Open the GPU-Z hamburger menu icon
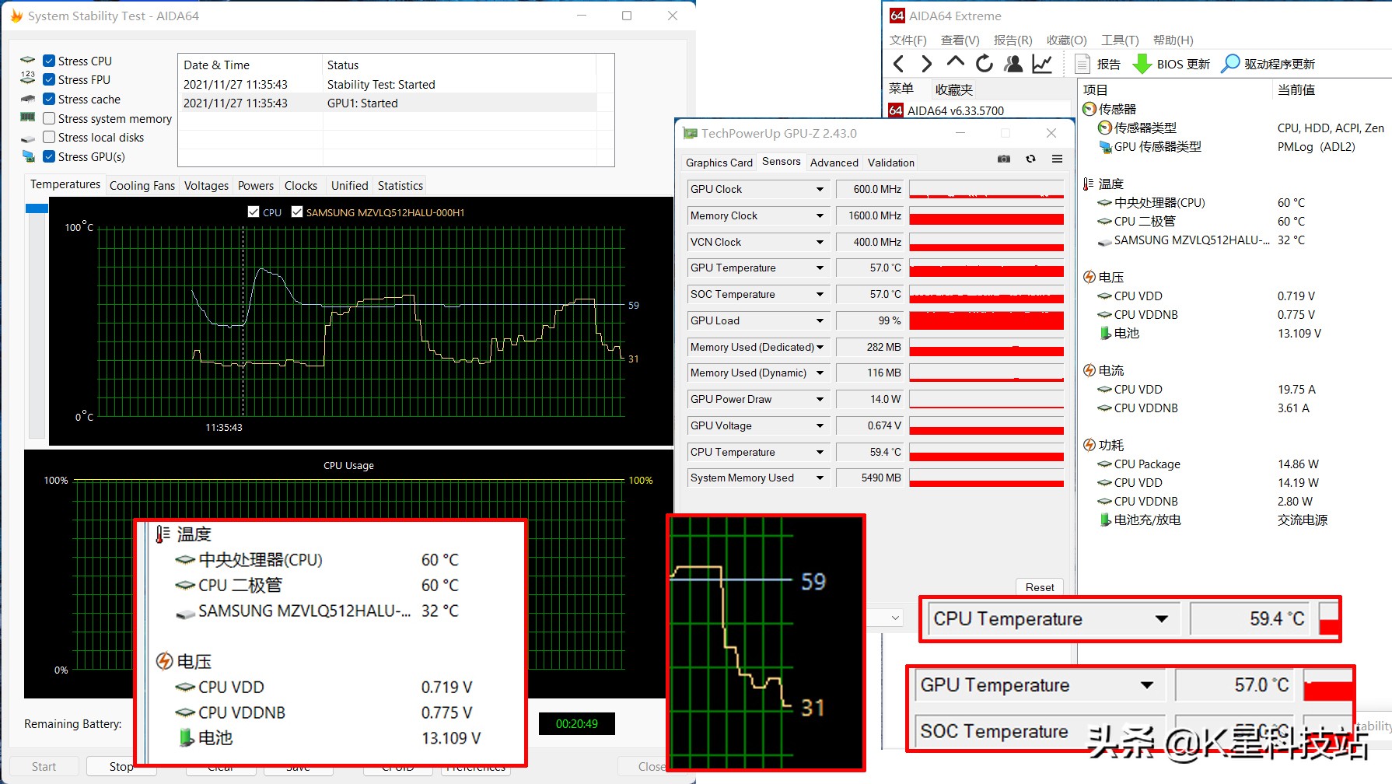This screenshot has width=1392, height=784. pos(1057,159)
